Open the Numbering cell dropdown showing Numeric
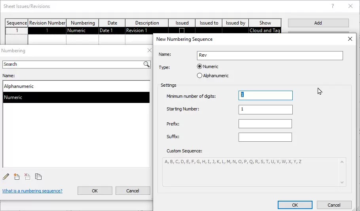The width and height of the screenshot is (360, 211). point(82,30)
